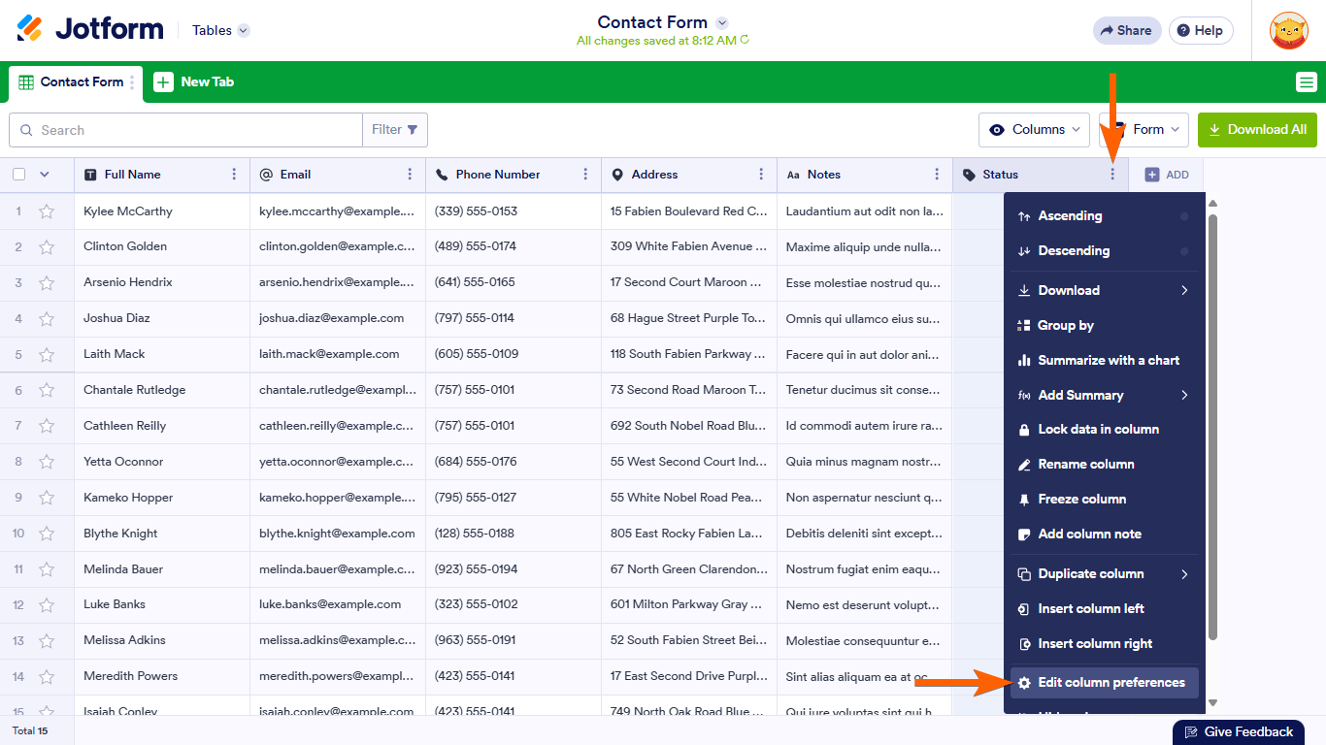The width and height of the screenshot is (1326, 745).
Task: Click the user avatar icon
Action: (1288, 30)
